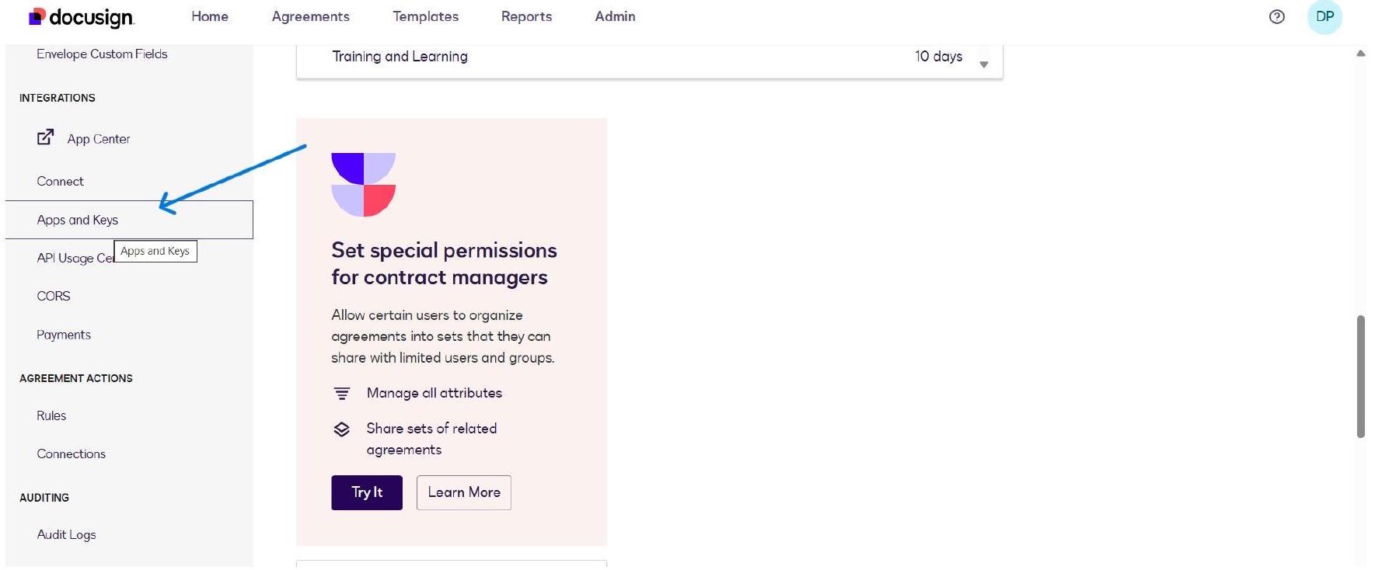The image size is (1375, 570).
Task: Click the AGREEMENT ACTIONS section header
Action: 76,378
